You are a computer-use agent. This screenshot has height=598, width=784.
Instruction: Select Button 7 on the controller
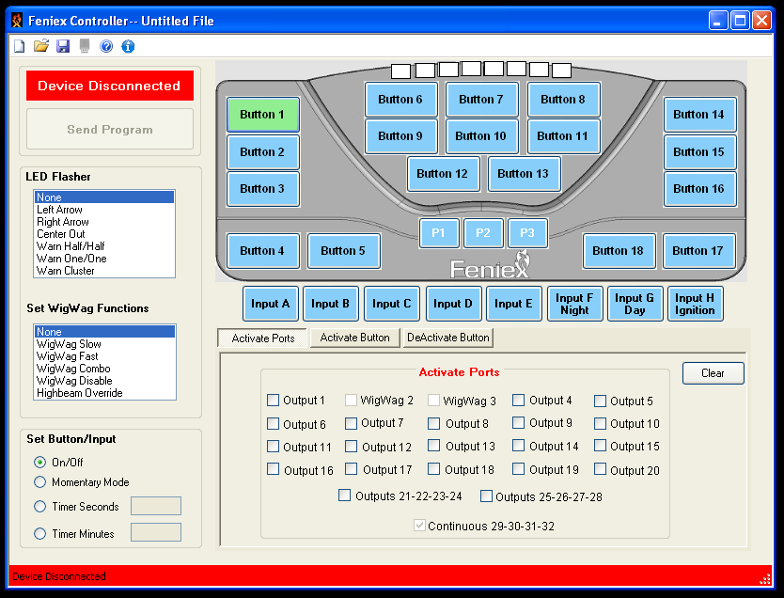click(481, 100)
